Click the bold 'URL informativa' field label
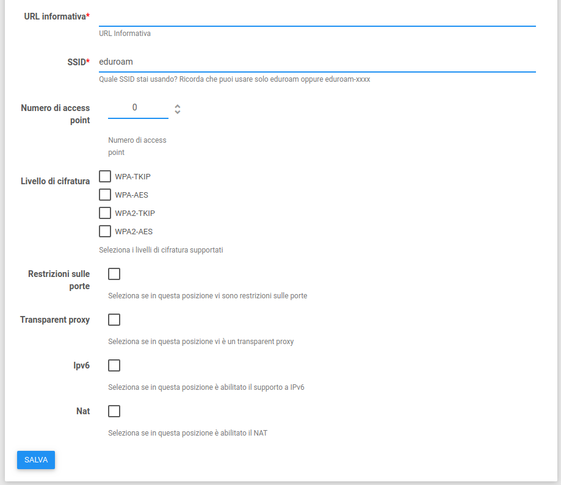This screenshot has height=485, width=561. click(54, 16)
